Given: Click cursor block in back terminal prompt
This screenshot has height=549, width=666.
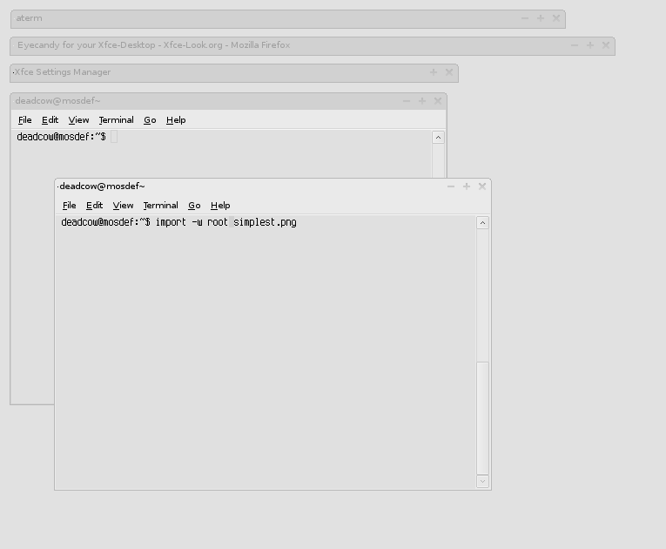Looking at the screenshot, I should 114,137.
